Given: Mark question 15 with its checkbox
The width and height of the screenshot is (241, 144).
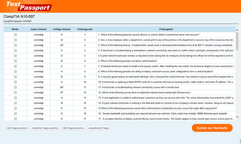Looking at the screenshot, I should pos(15,108).
